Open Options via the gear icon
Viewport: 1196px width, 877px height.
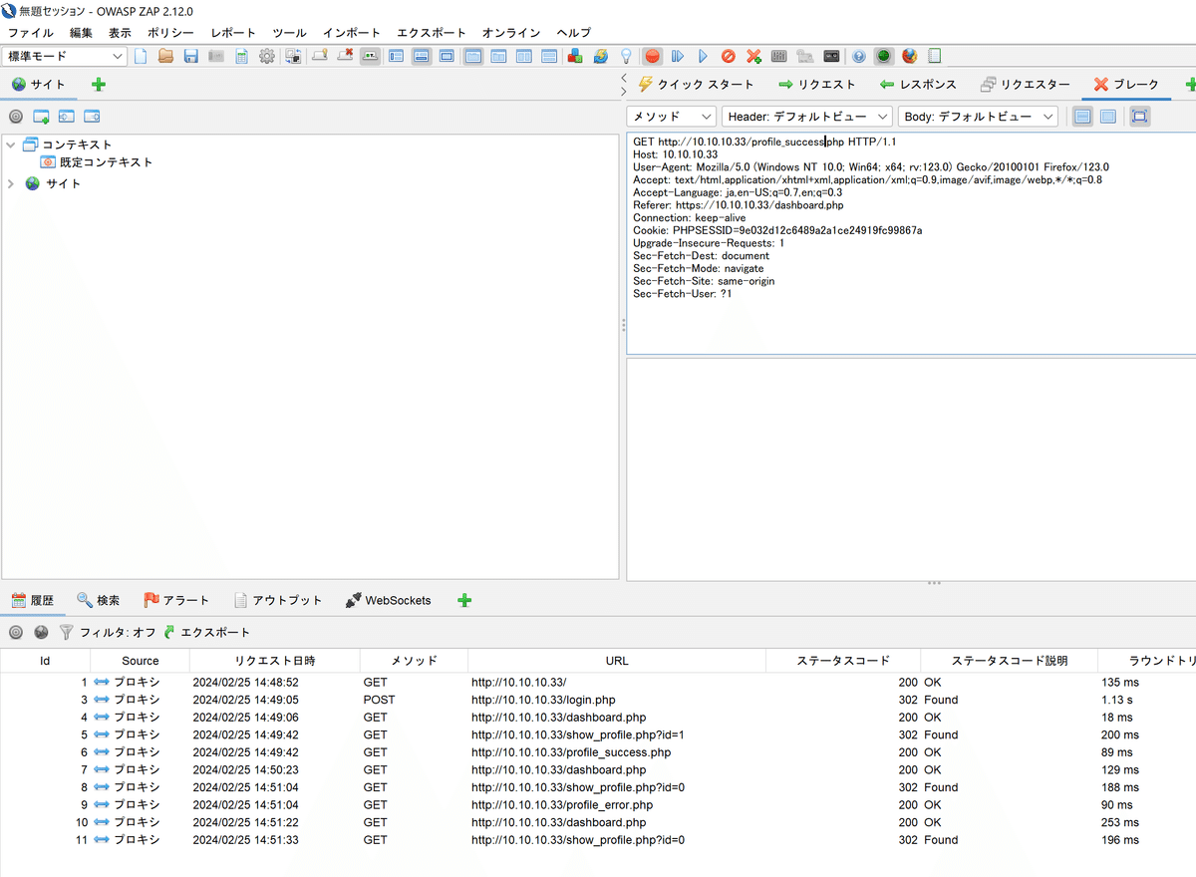pyautogui.click(x=267, y=57)
